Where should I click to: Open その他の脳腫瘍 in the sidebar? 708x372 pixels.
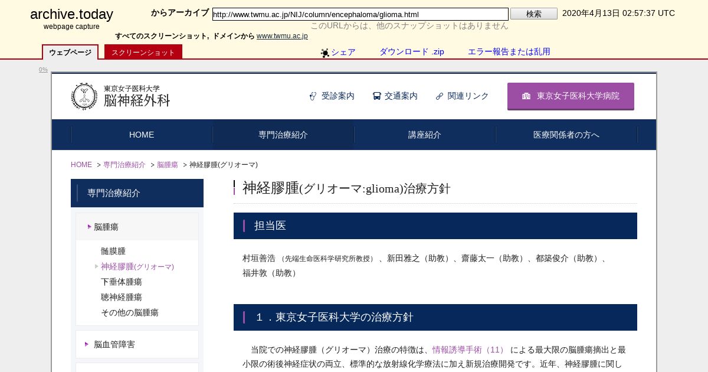pos(130,312)
